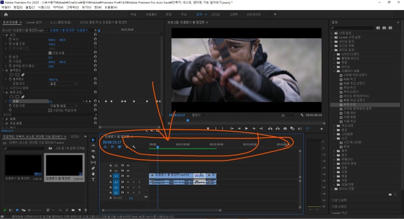Screen dimensions: 404x219
Task: Open zoom level dropdown 맞추기 in Program monitor
Action: click(199, 115)
